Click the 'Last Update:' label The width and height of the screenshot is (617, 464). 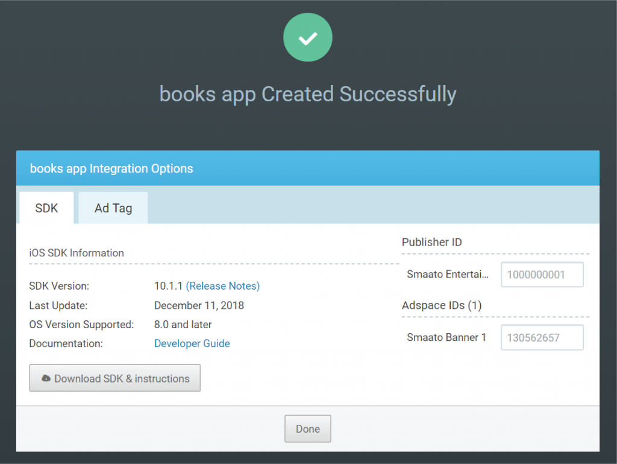(58, 306)
